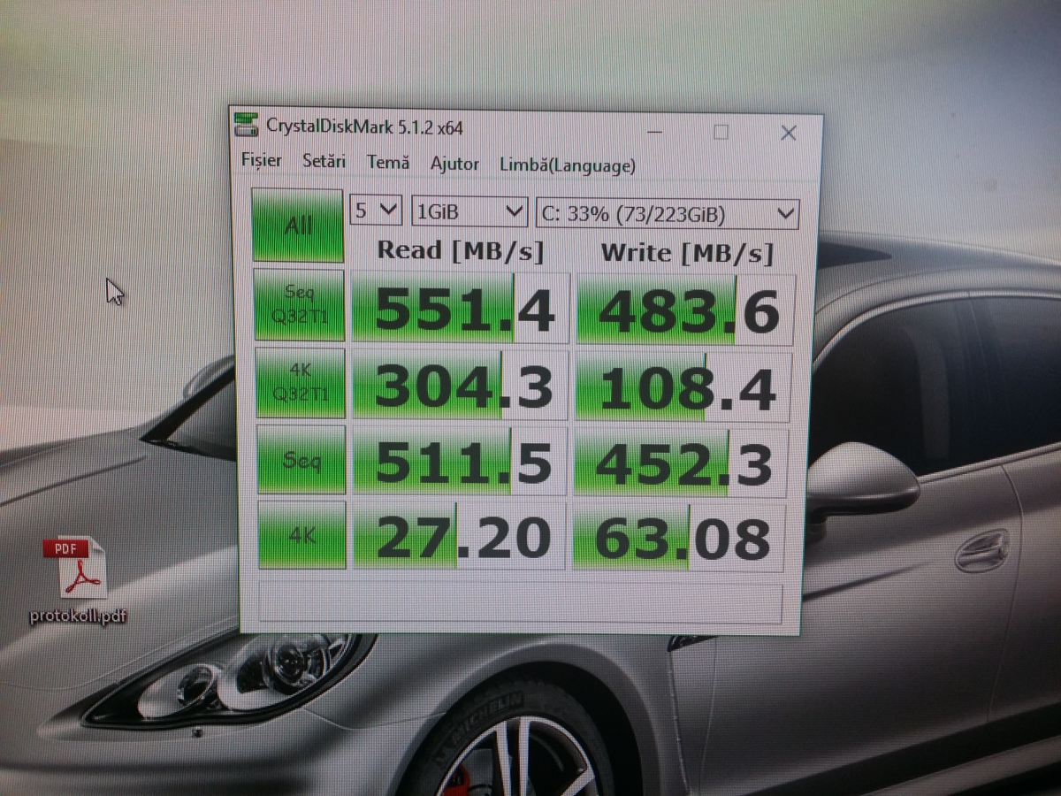Image resolution: width=1061 pixels, height=796 pixels.
Task: Open the Setări menu
Action: click(x=324, y=162)
